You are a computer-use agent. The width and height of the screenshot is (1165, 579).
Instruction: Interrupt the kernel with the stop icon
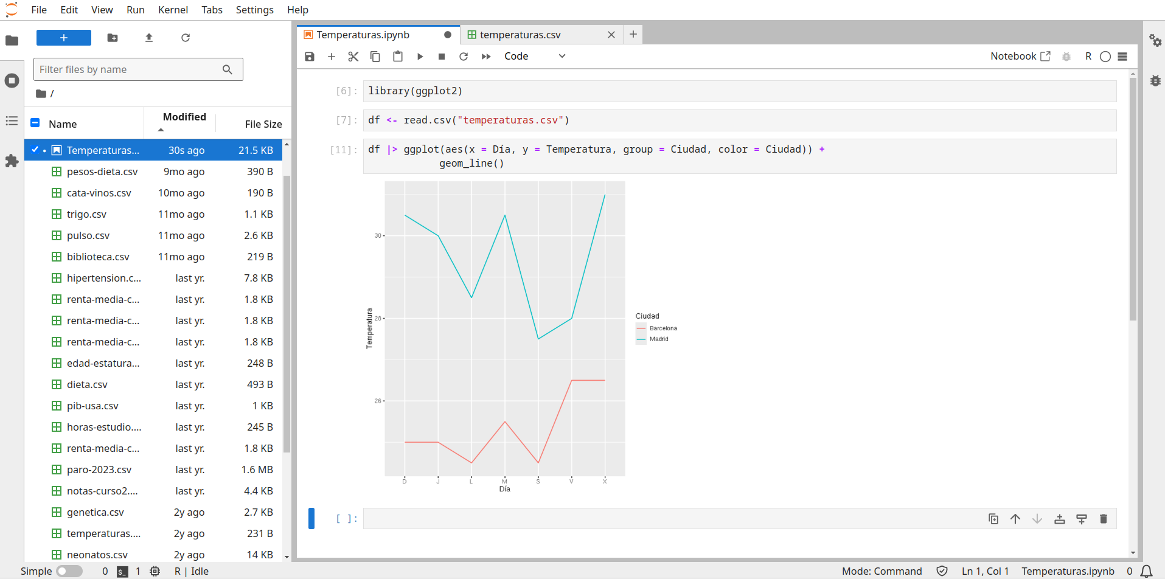pos(442,57)
